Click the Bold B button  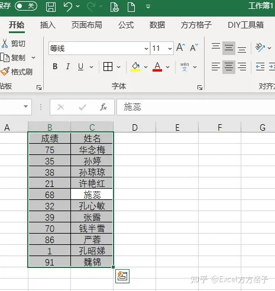(x=55, y=67)
